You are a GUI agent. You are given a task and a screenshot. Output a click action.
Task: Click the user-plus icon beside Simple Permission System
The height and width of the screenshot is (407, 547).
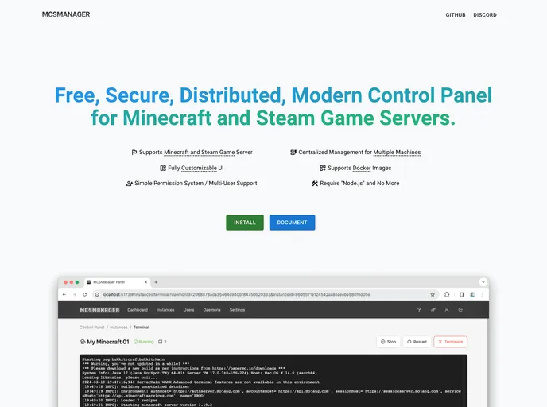129,184
